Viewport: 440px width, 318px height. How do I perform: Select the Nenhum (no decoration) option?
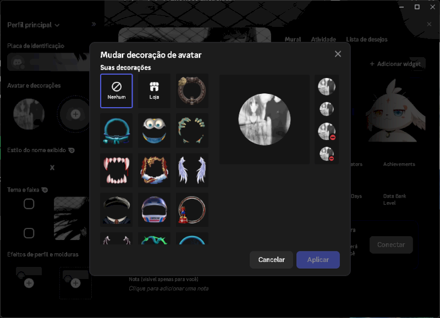click(117, 91)
